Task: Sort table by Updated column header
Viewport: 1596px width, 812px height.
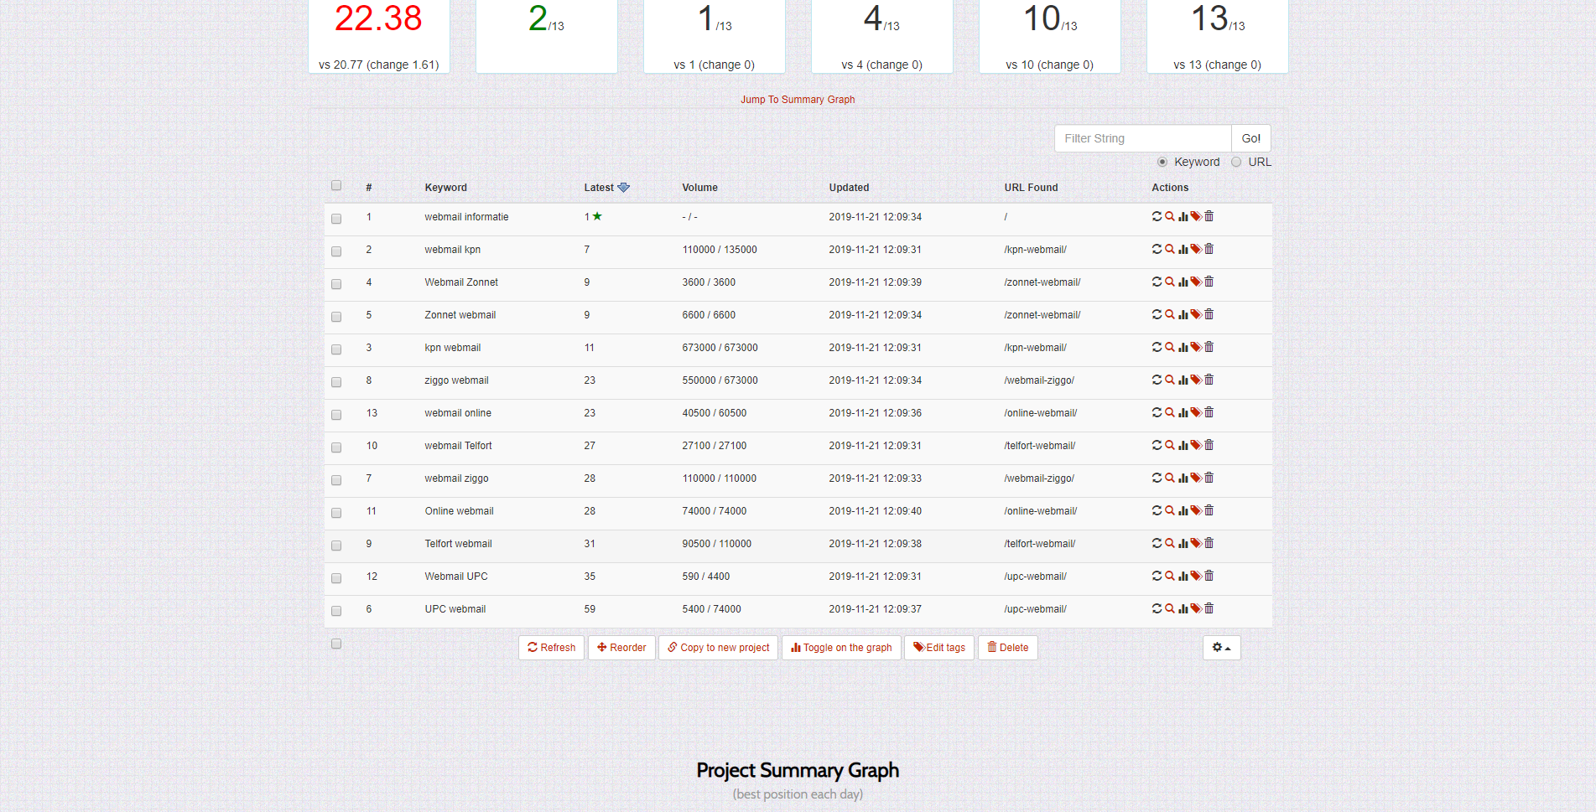Action: tap(849, 188)
